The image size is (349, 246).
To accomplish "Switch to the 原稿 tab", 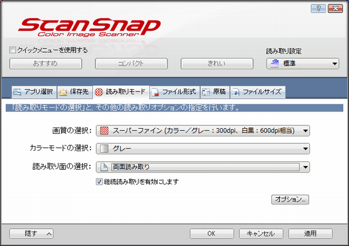I will pyautogui.click(x=215, y=92).
